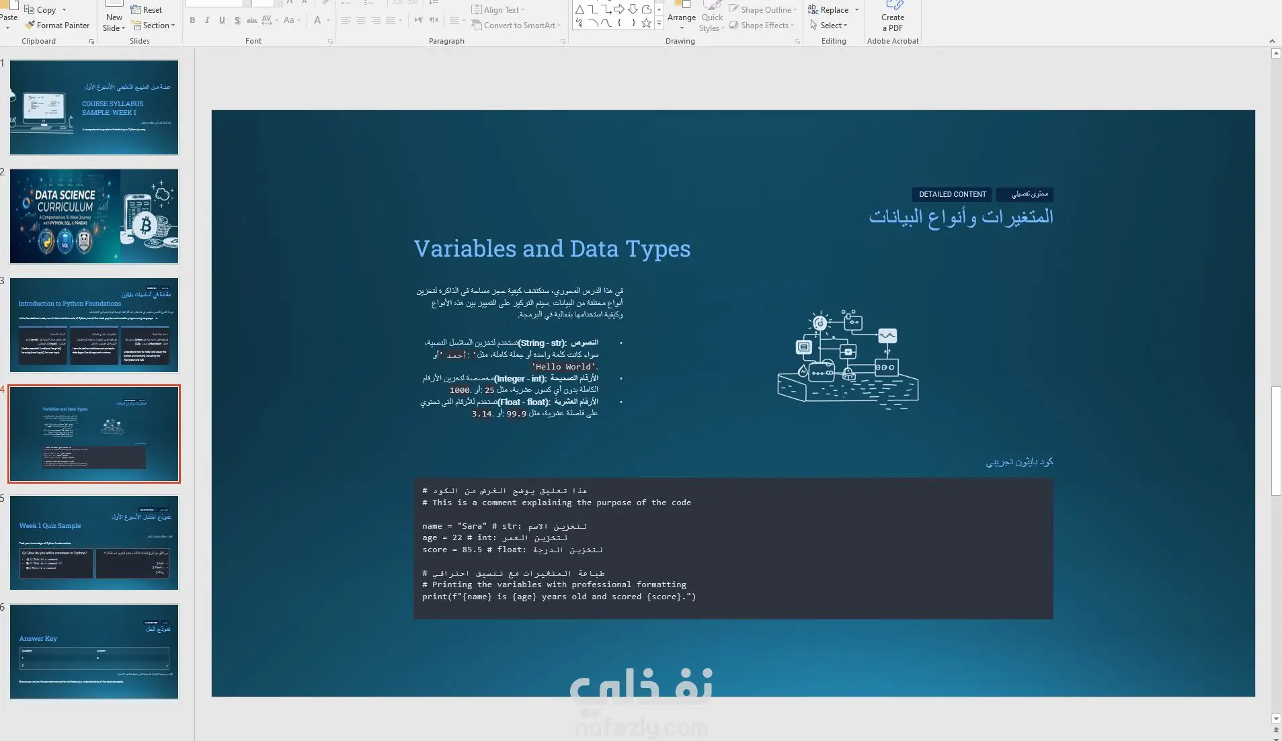Reset the slide layout with Reset
Viewport: 1282px width, 741px height.
coord(147,9)
